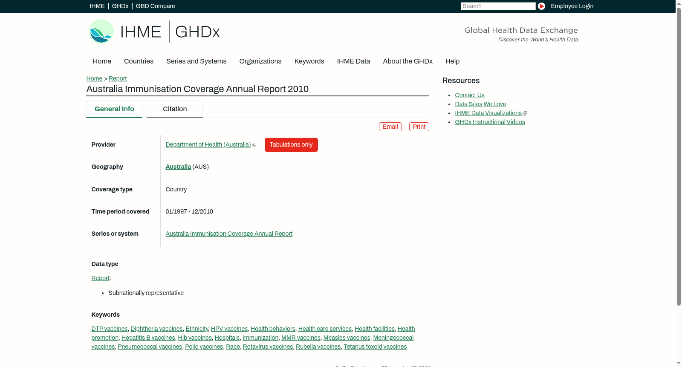The image size is (682, 367).
Task: Click the Subnationally representative list item
Action: [146, 293]
